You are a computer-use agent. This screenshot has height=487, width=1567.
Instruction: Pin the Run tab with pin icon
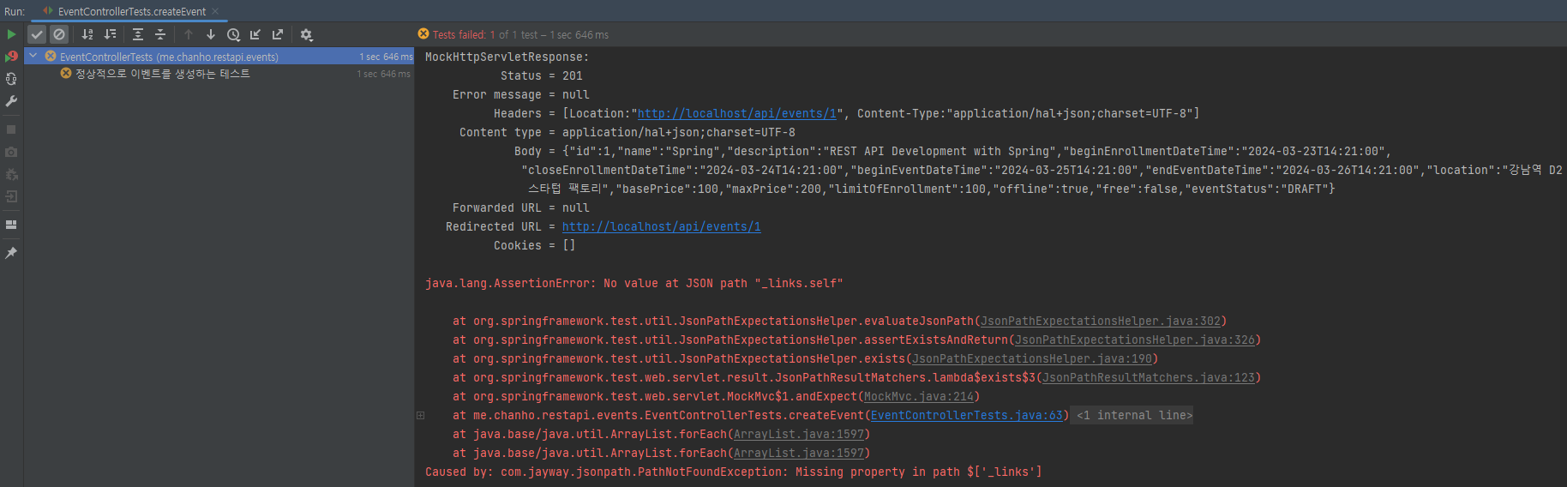11,253
